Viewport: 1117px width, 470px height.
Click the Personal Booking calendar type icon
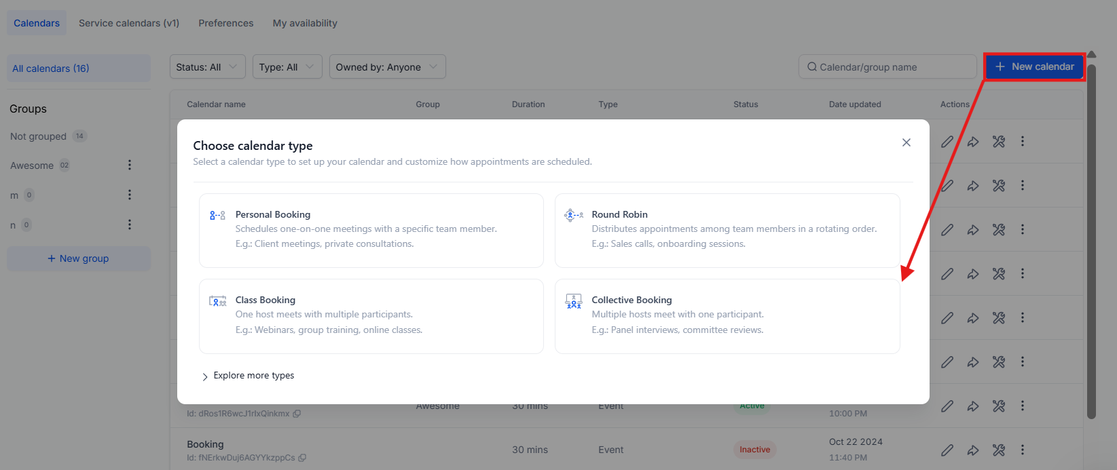coord(217,215)
